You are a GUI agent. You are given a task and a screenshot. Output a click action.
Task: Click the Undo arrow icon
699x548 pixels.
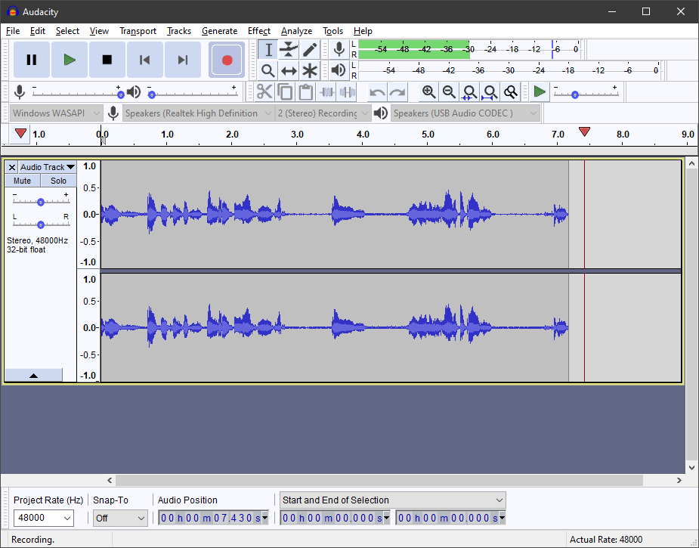(377, 92)
